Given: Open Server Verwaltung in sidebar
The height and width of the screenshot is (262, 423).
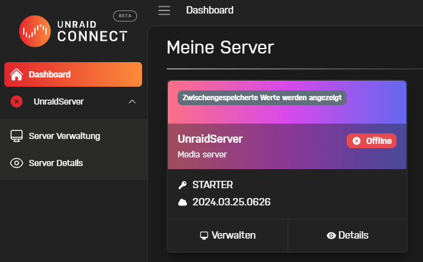Looking at the screenshot, I should tap(73, 136).
